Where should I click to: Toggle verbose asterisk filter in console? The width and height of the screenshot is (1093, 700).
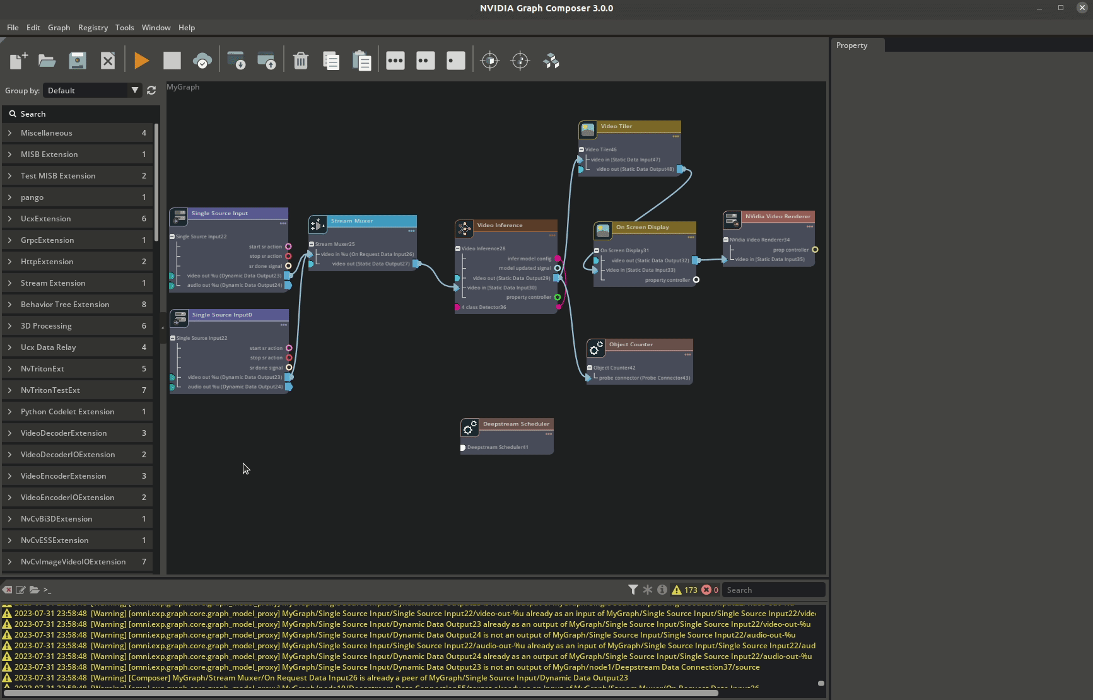click(x=647, y=590)
